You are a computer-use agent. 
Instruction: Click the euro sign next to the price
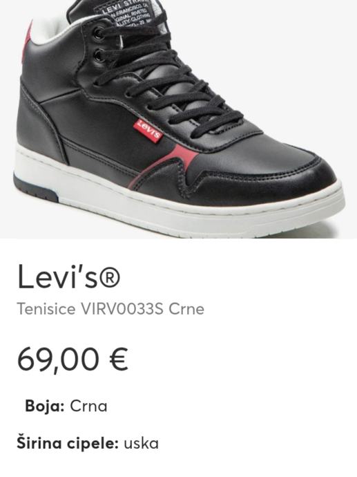click(118, 359)
